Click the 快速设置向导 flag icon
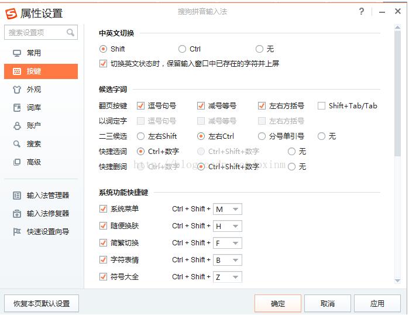This screenshot has height=315, width=409. (17, 231)
